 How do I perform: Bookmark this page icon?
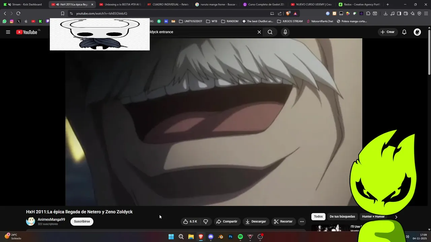(63, 13)
